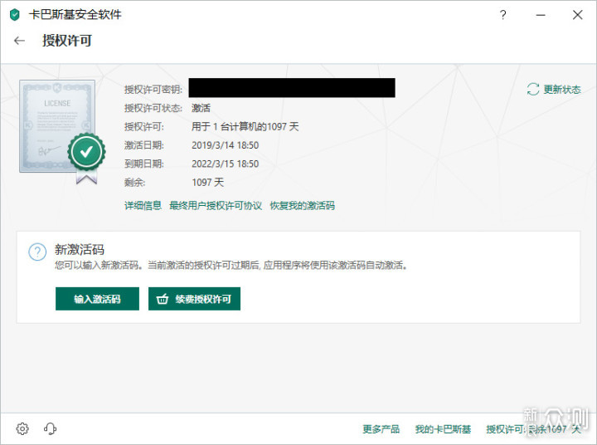Click the remaining 1097 天 value
597x445 pixels.
coord(207,183)
